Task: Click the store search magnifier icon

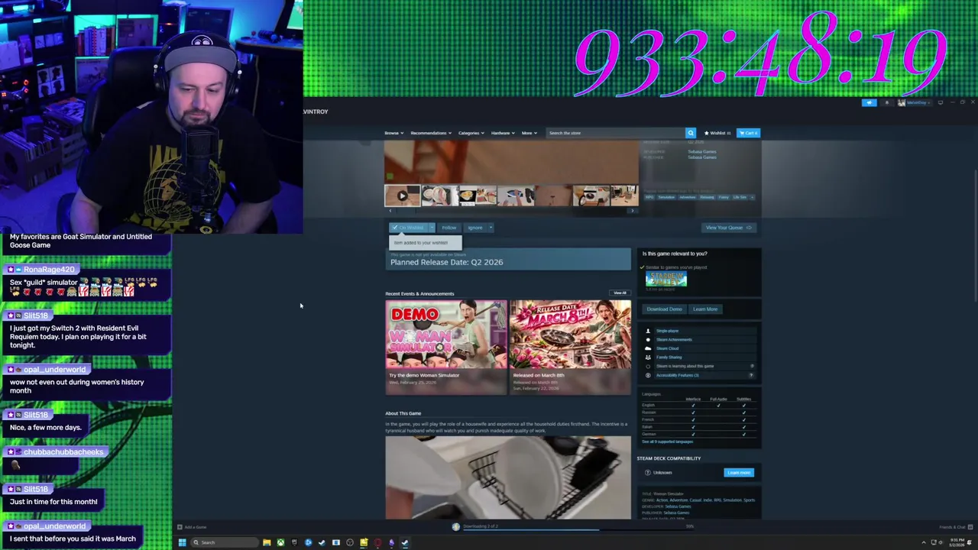Action: pyautogui.click(x=690, y=133)
